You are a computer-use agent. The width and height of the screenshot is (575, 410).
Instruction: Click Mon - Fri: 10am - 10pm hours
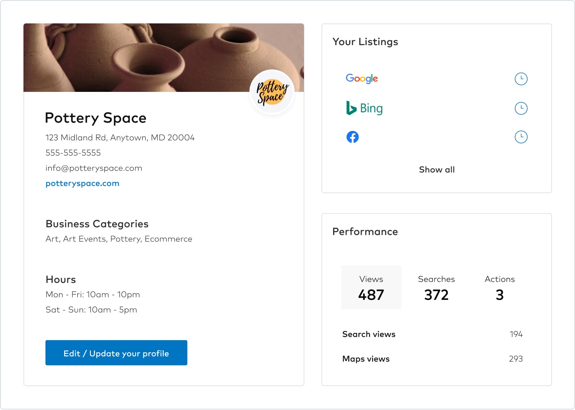93,295
